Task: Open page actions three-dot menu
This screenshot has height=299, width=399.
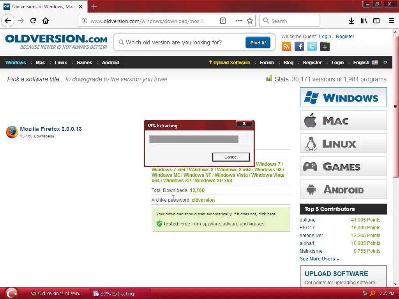Action: (x=239, y=21)
